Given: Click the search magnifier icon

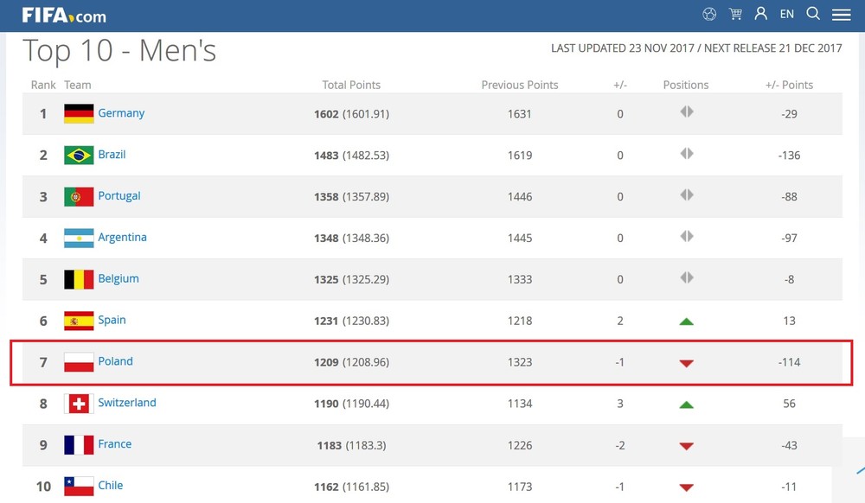Looking at the screenshot, I should click(x=813, y=14).
